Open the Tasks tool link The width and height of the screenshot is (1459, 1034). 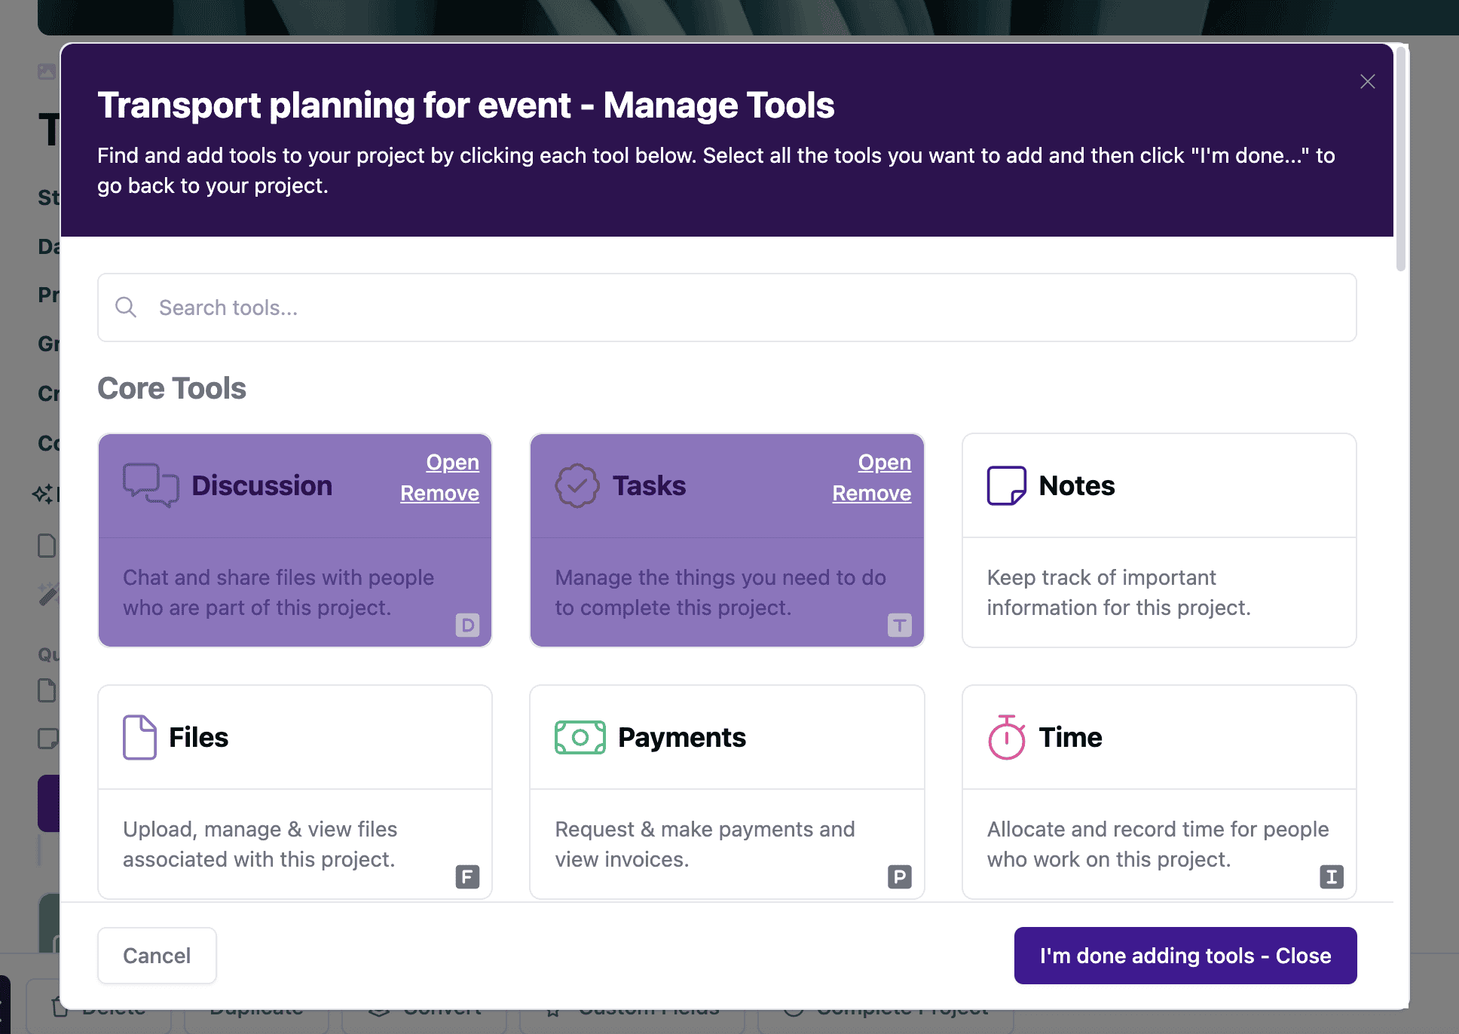(884, 462)
